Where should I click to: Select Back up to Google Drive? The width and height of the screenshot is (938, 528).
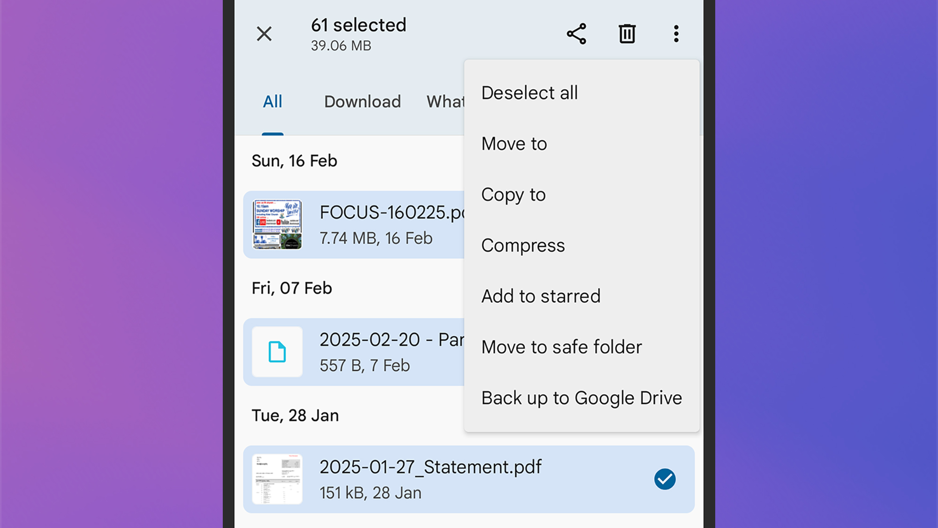click(x=582, y=398)
